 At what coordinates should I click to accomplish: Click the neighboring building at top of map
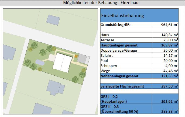pyautogui.click(x=53, y=20)
